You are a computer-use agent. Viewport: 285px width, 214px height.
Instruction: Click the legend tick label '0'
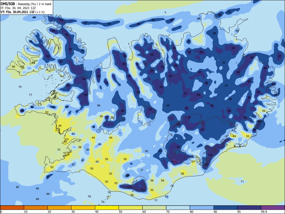(1, 212)
